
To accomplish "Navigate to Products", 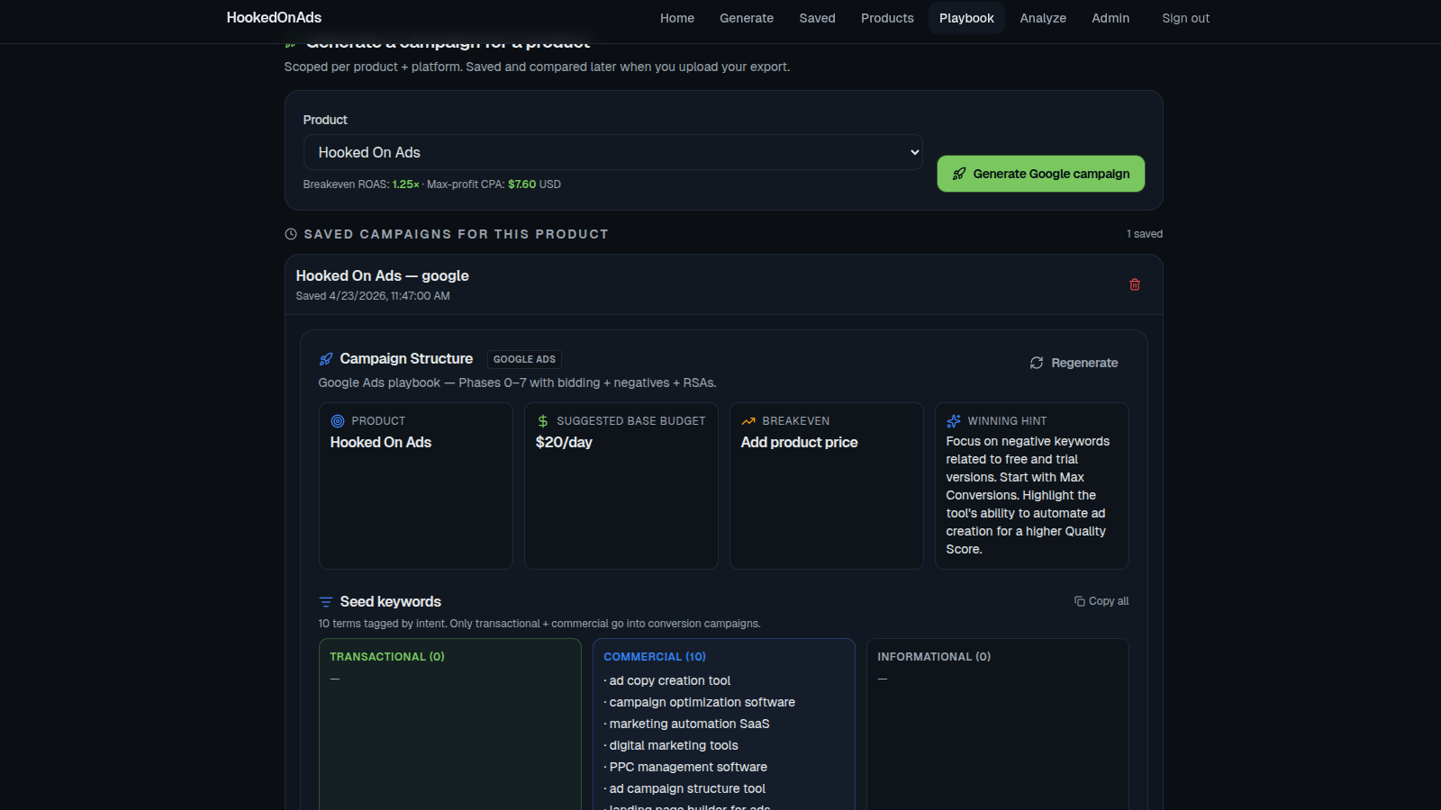I will tap(887, 18).
